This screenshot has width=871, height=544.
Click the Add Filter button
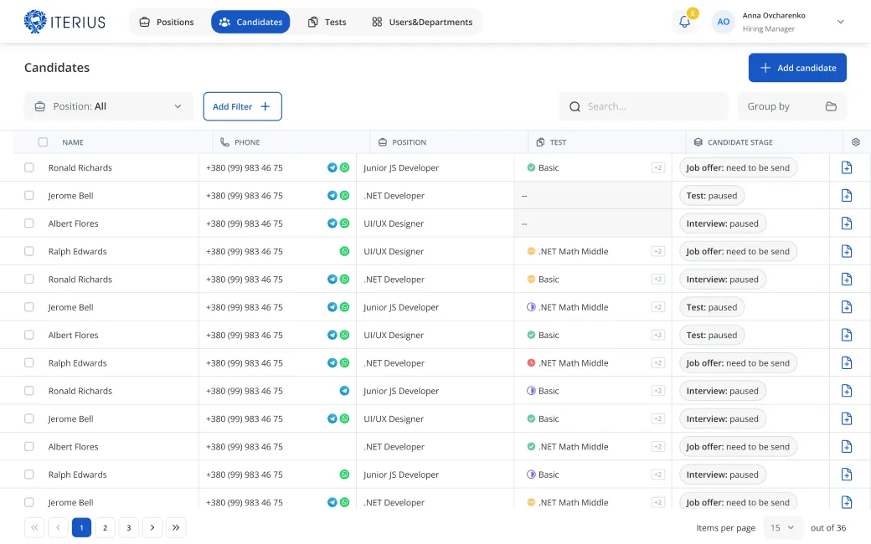click(242, 106)
